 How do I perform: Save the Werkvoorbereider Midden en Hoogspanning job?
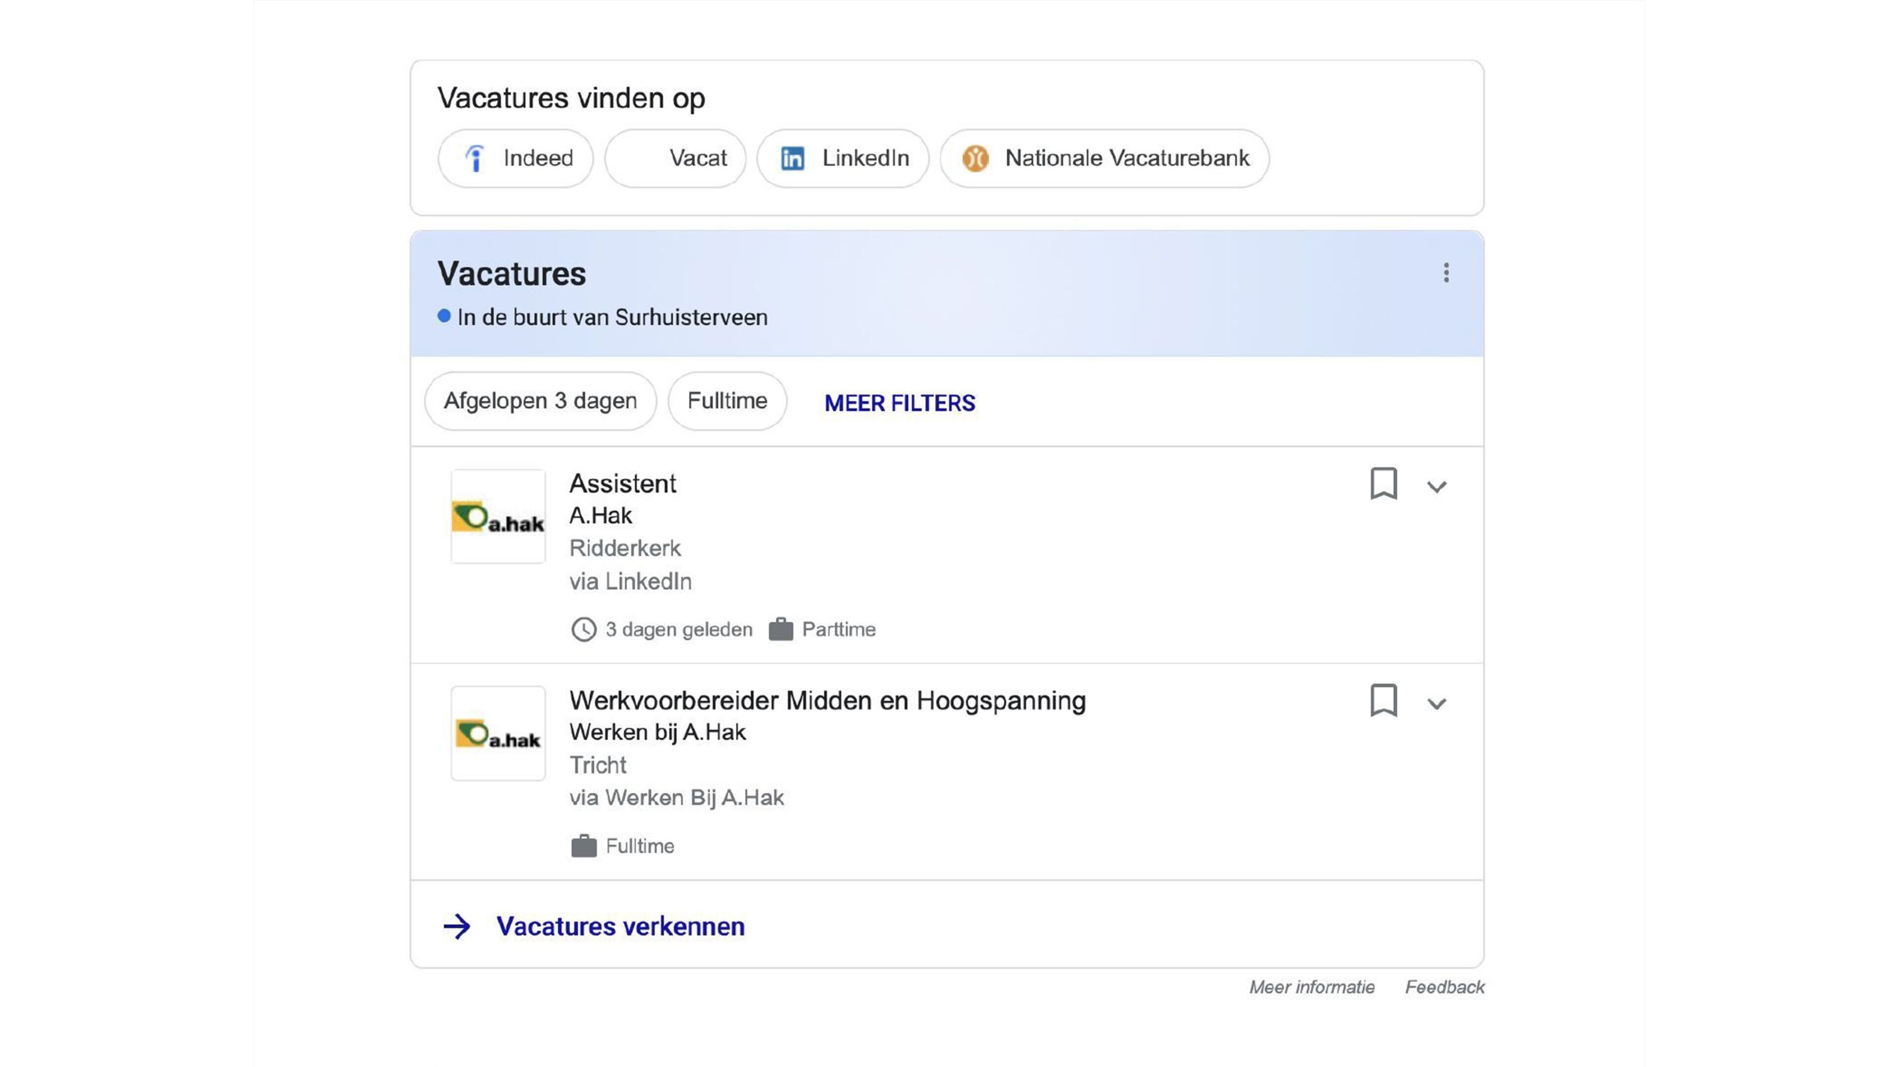tap(1383, 700)
